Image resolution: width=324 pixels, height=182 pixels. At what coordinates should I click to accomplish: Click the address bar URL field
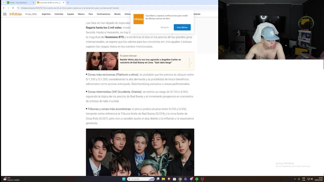(x=116, y=8)
